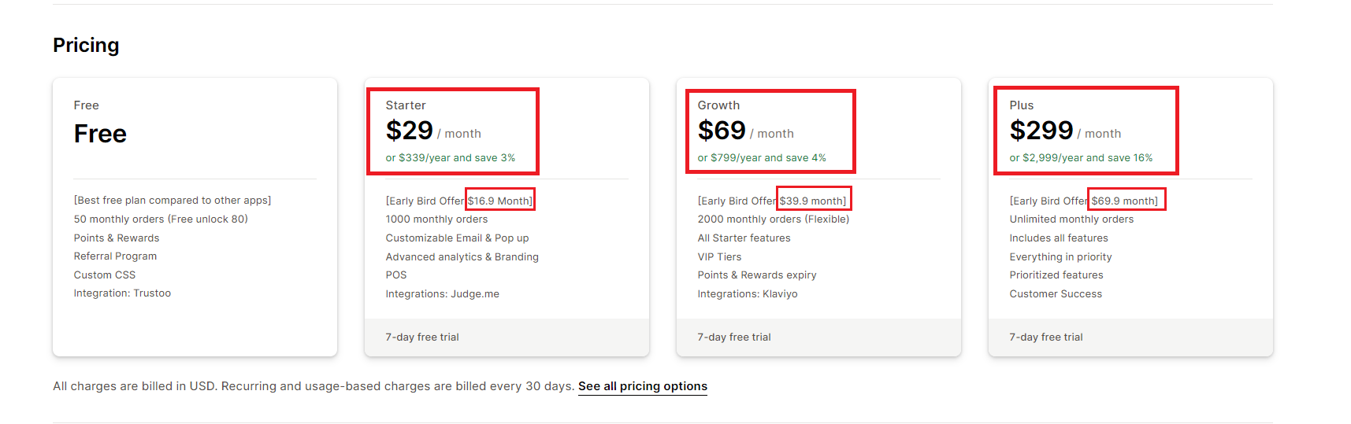Click the Starter plan $29 price
The width and height of the screenshot is (1351, 424).
[x=410, y=131]
